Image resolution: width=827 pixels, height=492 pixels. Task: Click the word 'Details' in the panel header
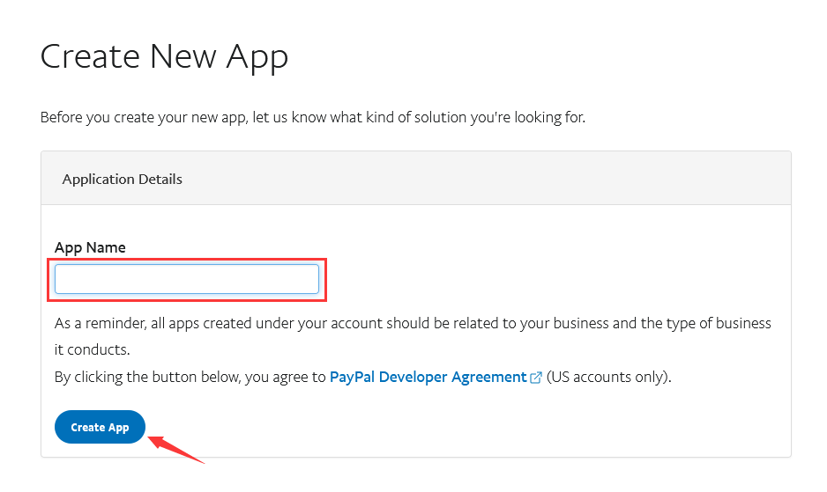tap(156, 179)
